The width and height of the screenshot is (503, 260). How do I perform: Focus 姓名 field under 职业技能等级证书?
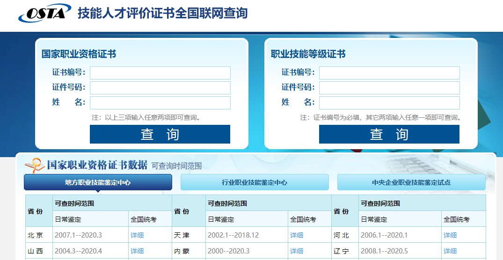(389, 103)
